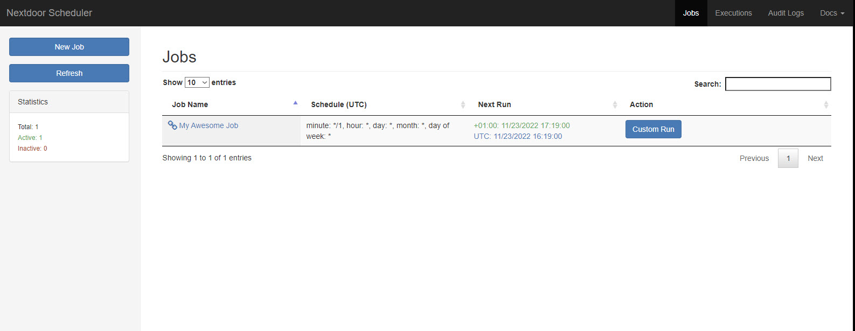Click the Nextdoor Scheduler brand link
Image resolution: width=855 pixels, height=331 pixels.
coord(50,13)
